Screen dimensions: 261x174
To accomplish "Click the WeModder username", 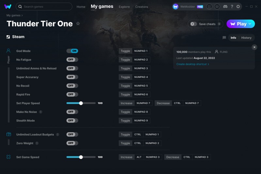I will 187,7.
